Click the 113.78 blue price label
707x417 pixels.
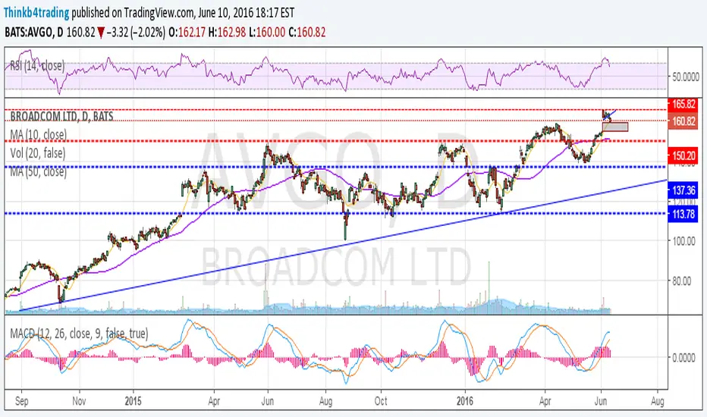click(683, 214)
